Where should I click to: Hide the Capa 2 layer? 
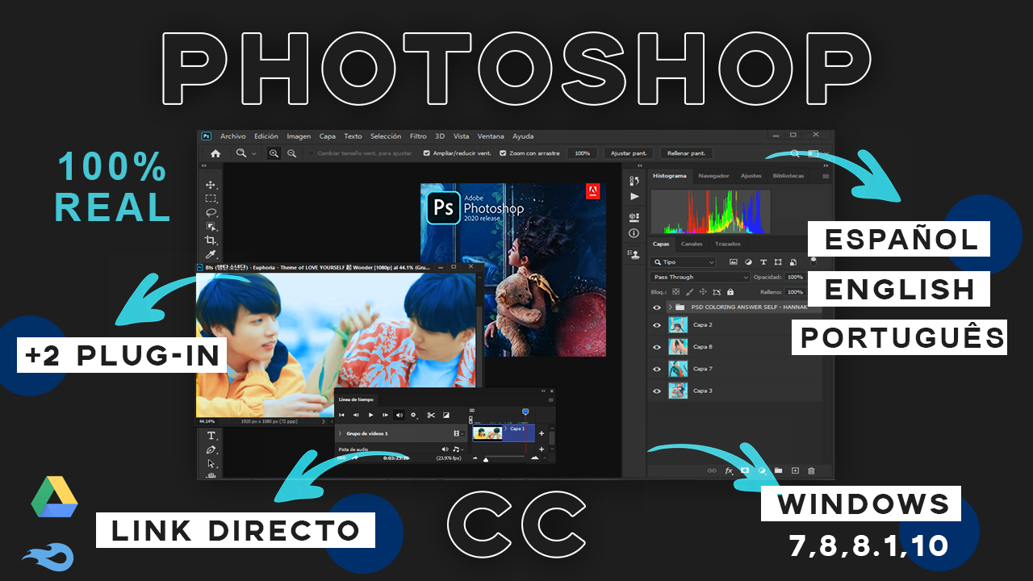[658, 324]
